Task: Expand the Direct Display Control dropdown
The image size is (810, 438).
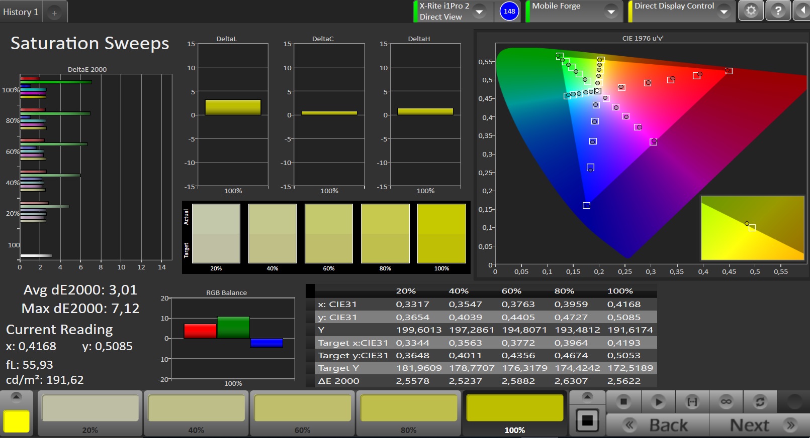Action: (x=724, y=12)
